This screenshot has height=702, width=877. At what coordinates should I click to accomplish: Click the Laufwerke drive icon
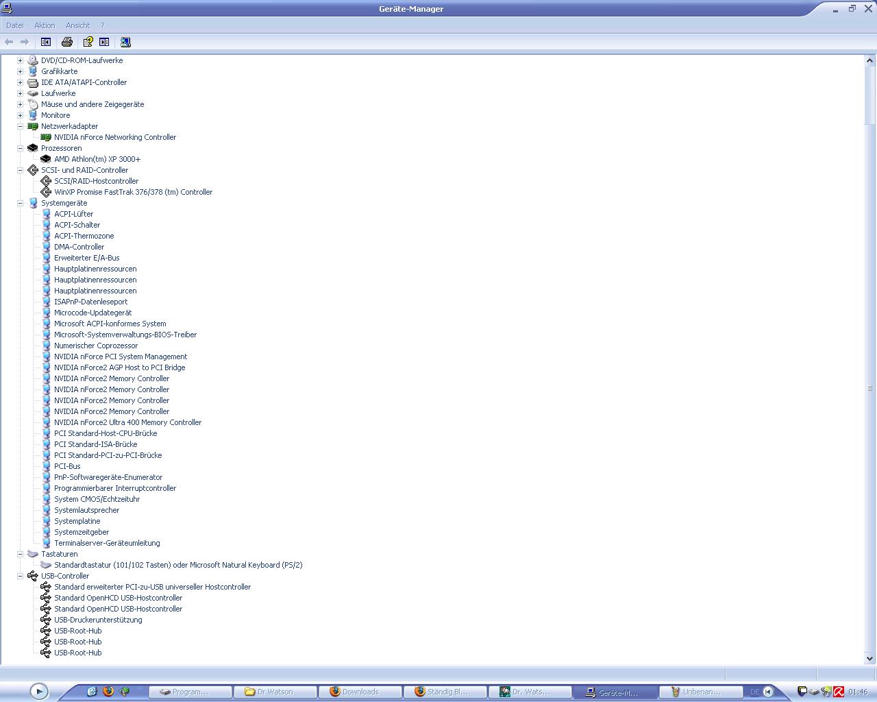pos(32,93)
